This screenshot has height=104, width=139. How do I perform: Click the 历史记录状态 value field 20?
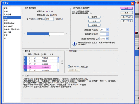[x=103, y=30]
